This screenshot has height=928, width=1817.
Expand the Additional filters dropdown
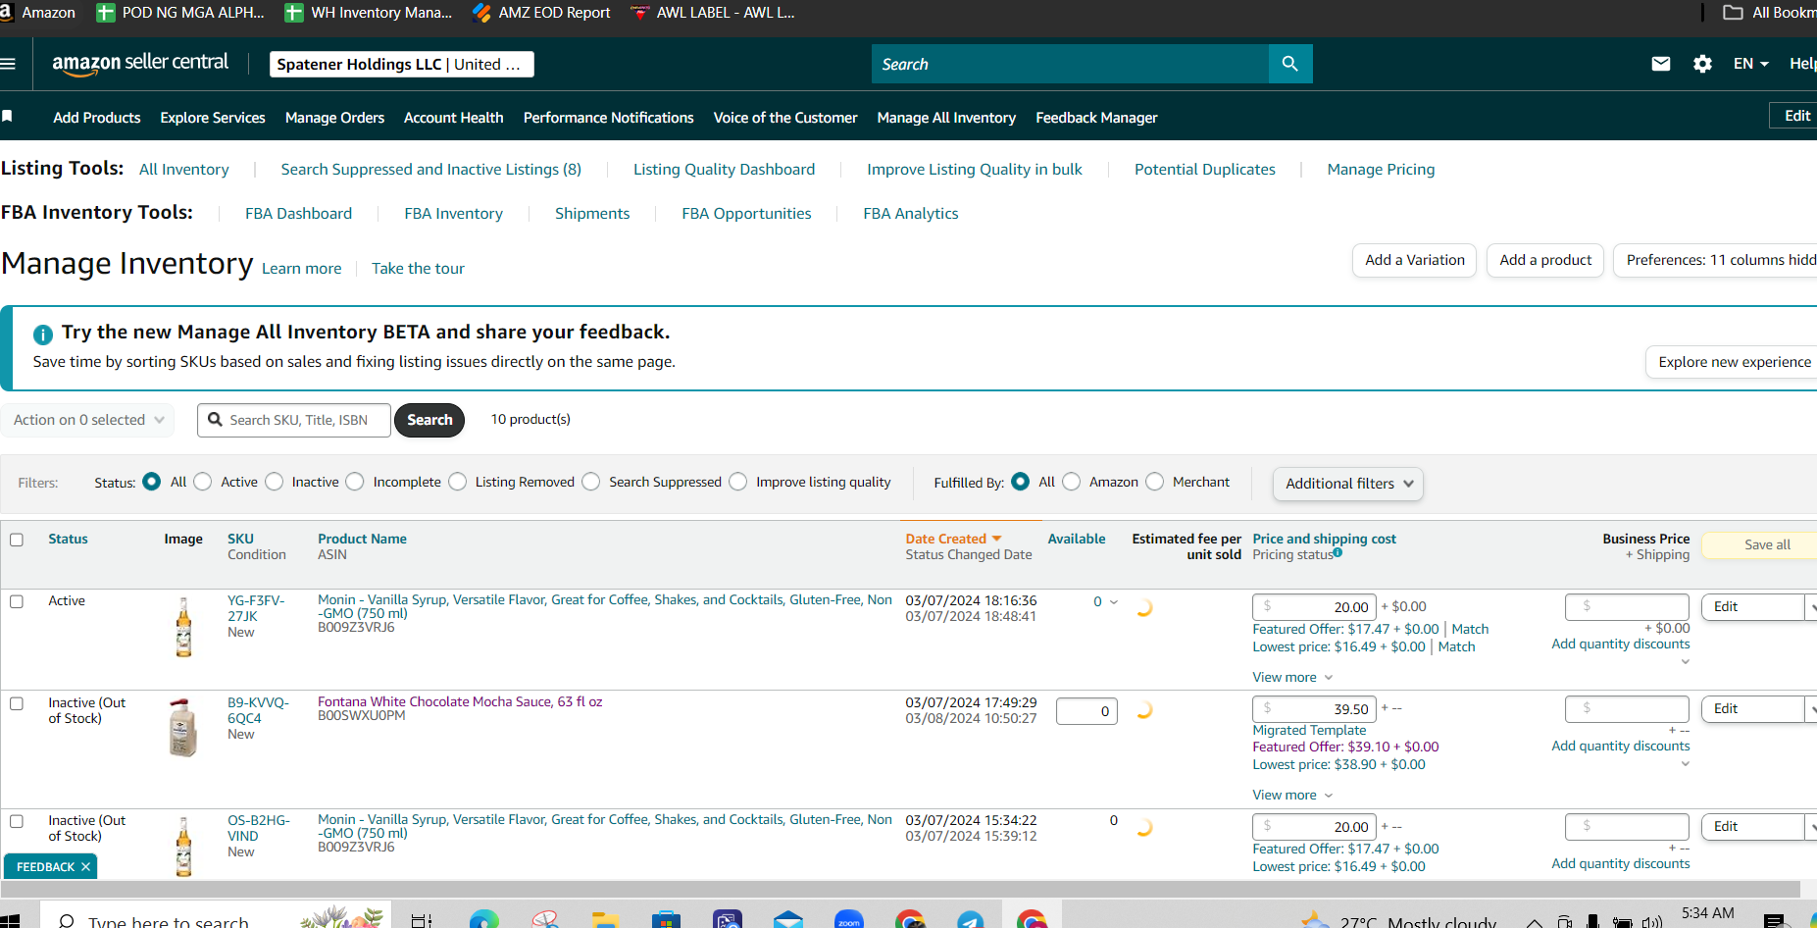[1348, 484]
